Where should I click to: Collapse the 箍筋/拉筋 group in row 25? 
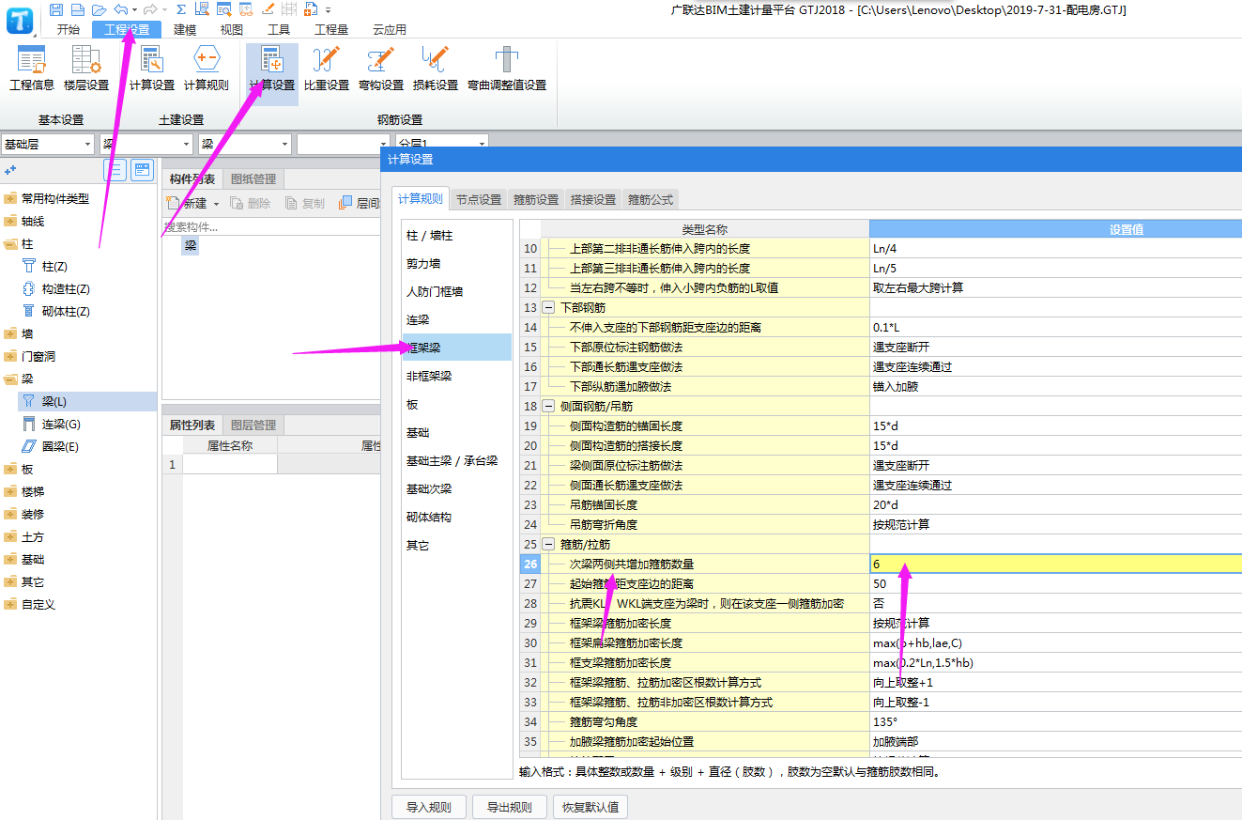click(548, 544)
